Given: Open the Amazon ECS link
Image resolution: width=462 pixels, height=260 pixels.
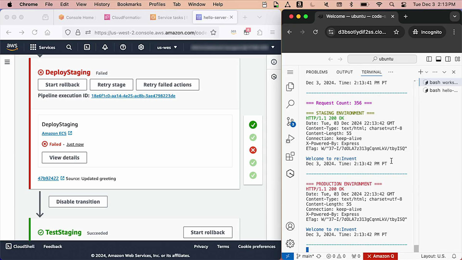Looking at the screenshot, I should coord(57,133).
